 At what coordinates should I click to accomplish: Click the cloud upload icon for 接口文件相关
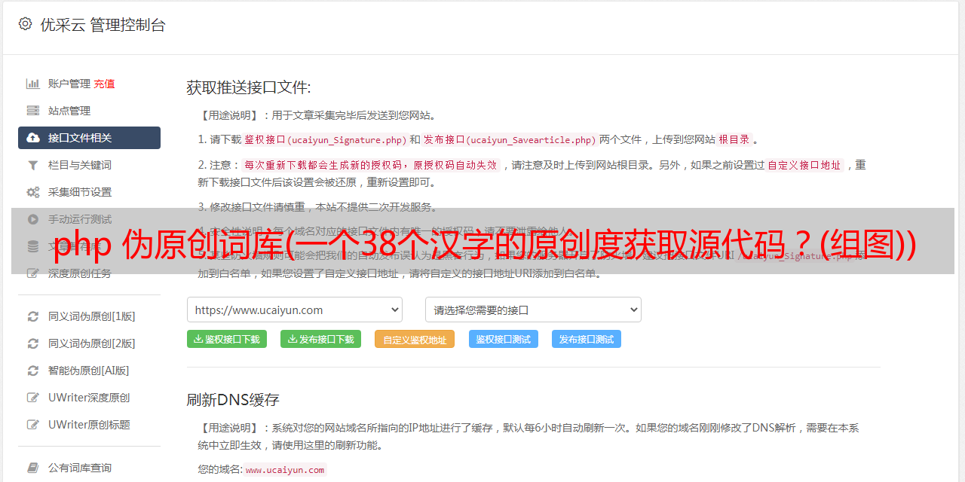[33, 138]
